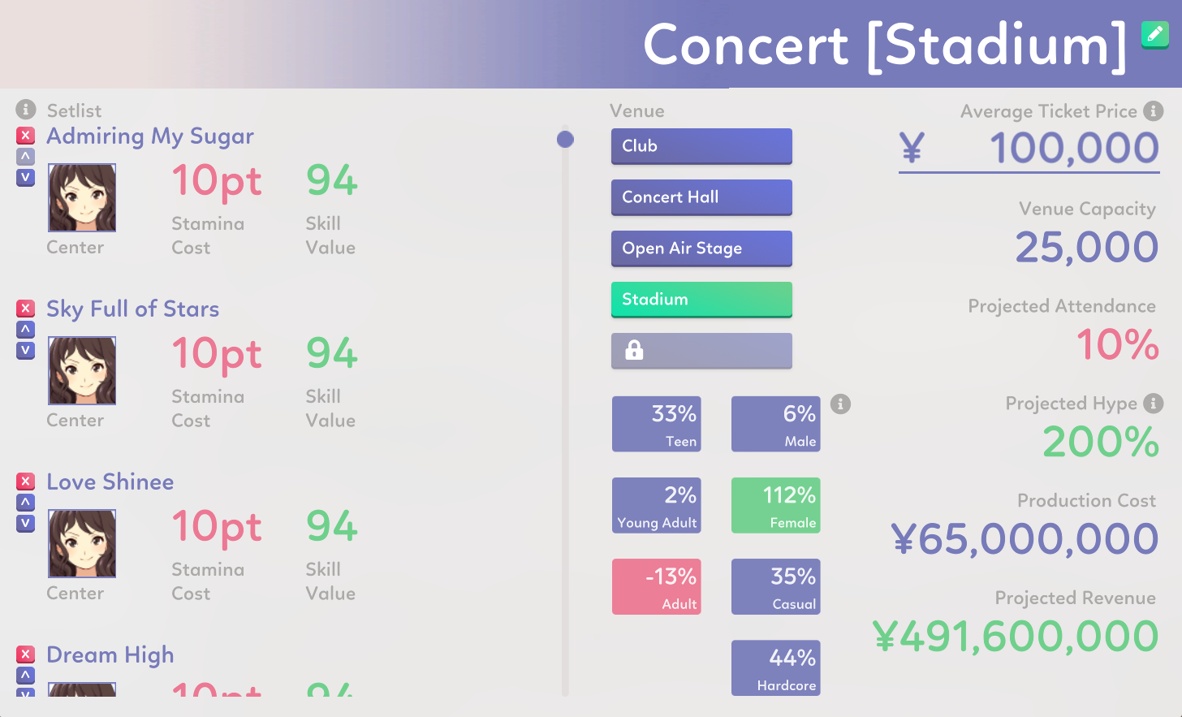Select the Stadium venue button
Screen dimensions: 1182x717
[x=701, y=300]
